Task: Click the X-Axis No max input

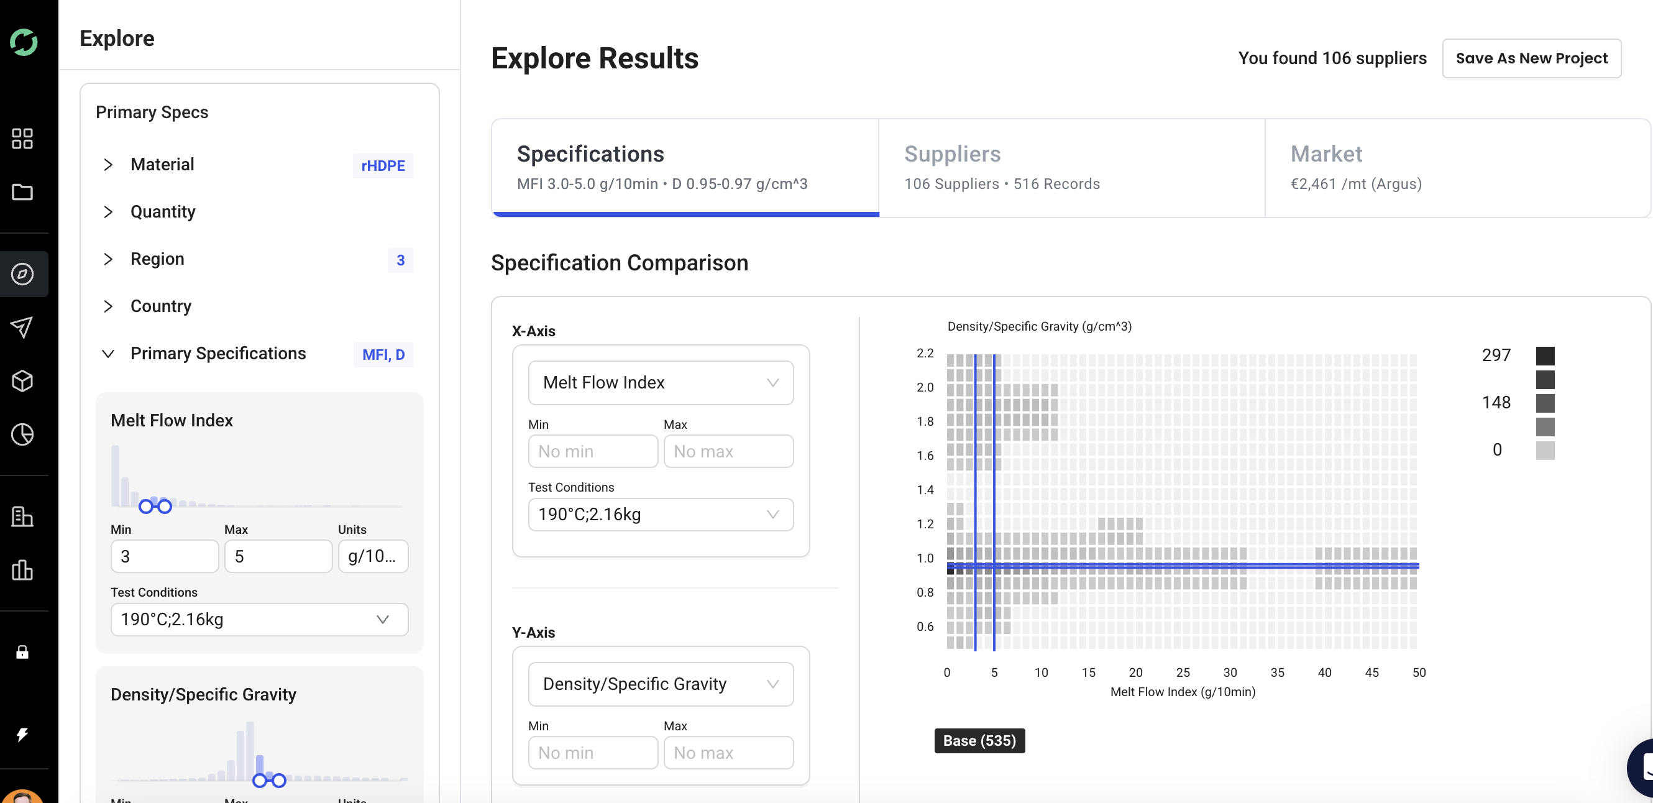Action: pos(728,451)
